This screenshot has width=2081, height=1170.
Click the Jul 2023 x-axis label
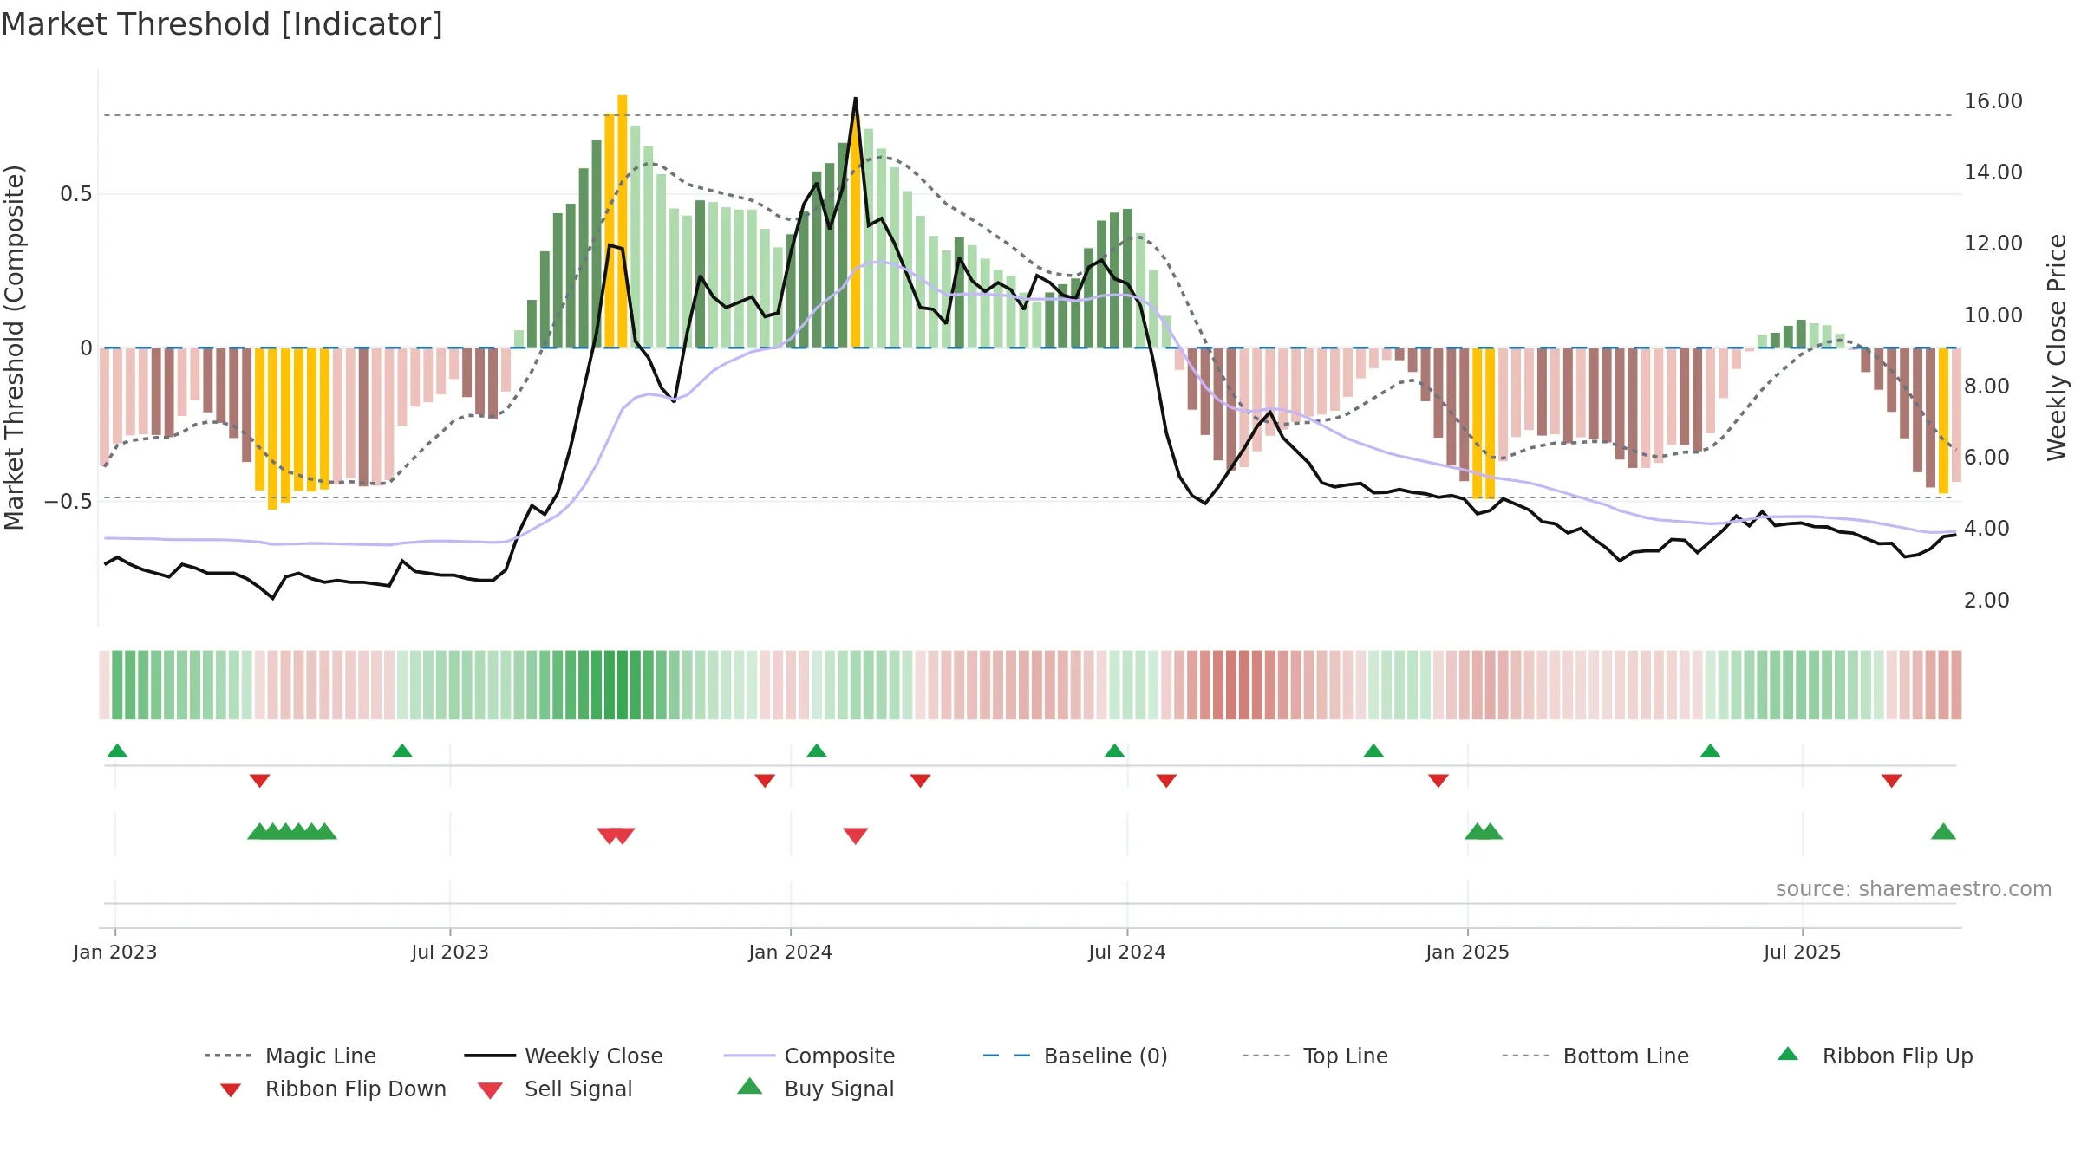450,952
